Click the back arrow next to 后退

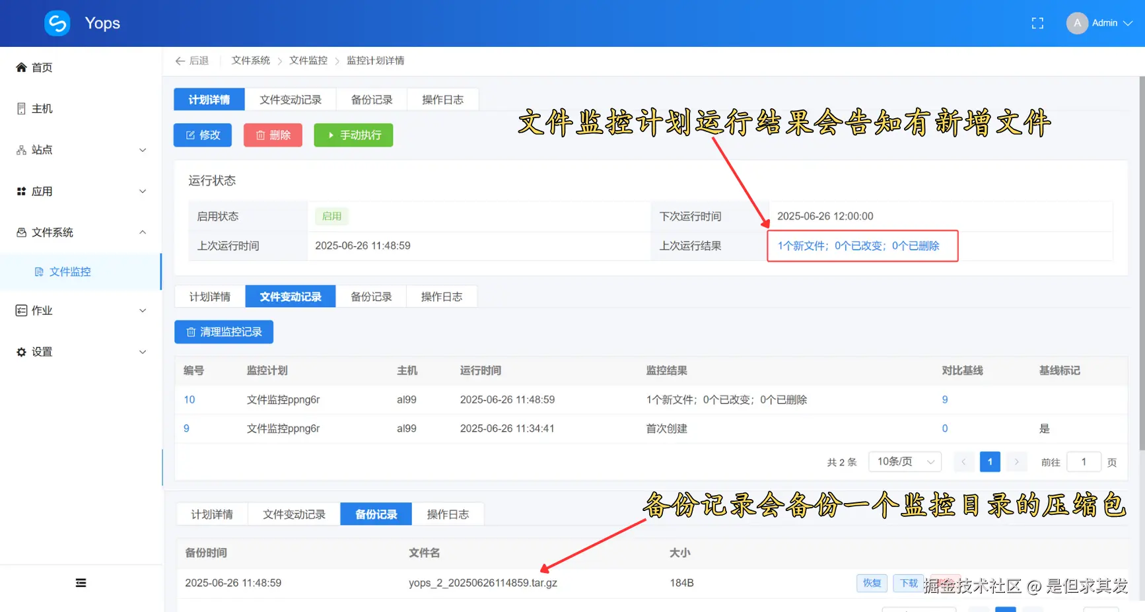click(x=181, y=60)
